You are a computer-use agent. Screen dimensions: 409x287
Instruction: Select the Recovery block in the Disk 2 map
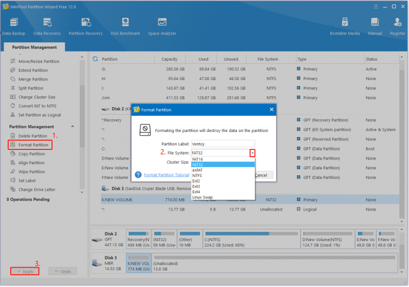tap(139, 239)
